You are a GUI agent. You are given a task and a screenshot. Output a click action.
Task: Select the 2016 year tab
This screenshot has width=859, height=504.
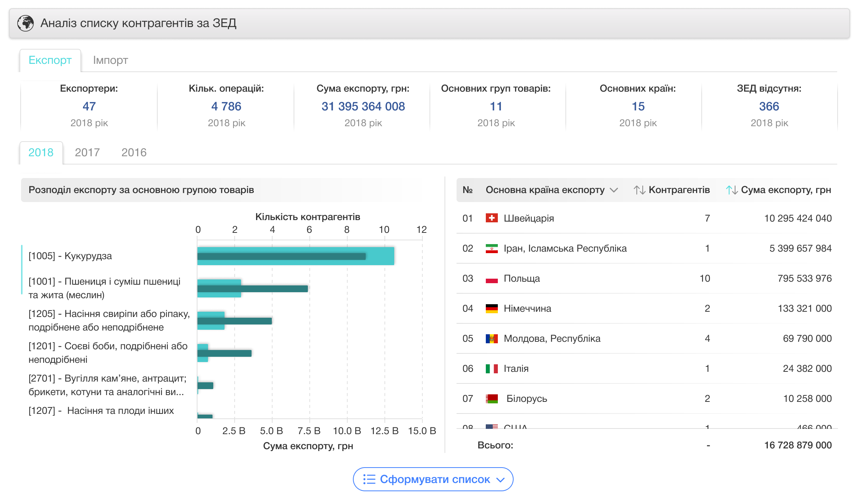click(134, 152)
